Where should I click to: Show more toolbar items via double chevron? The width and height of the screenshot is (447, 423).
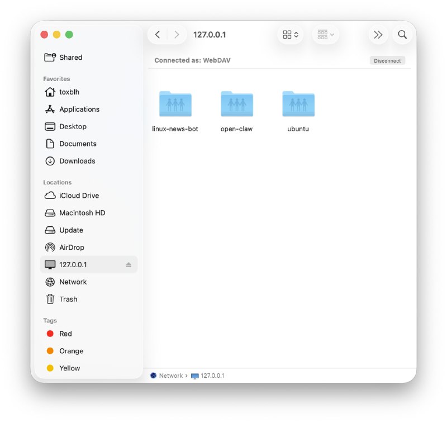378,35
